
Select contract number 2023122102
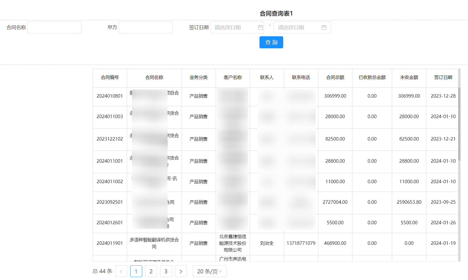110,139
